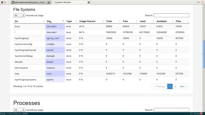205x115 pixels.
Task: Switch to the abimaelmartell GitHub tab
Action: (31, 2)
